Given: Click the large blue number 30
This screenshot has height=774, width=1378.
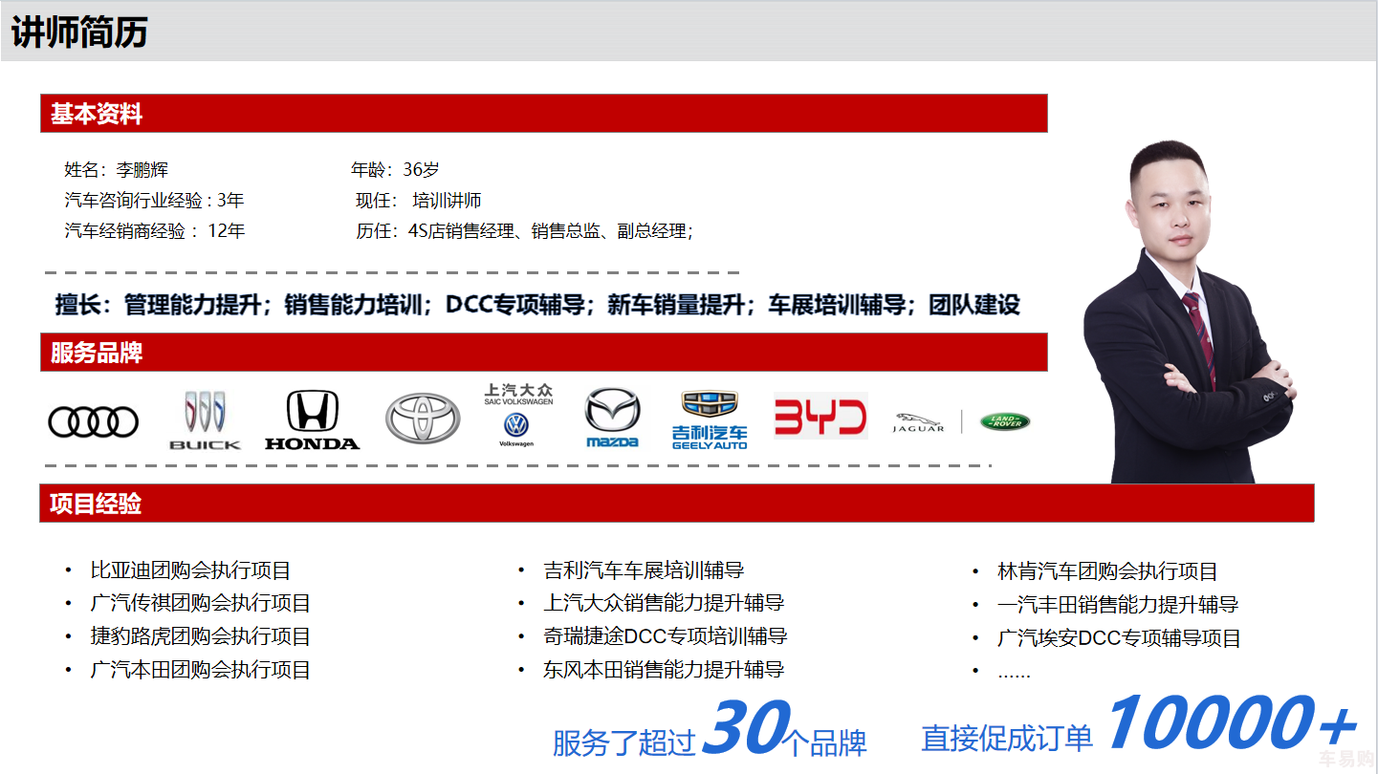Looking at the screenshot, I should (746, 728).
